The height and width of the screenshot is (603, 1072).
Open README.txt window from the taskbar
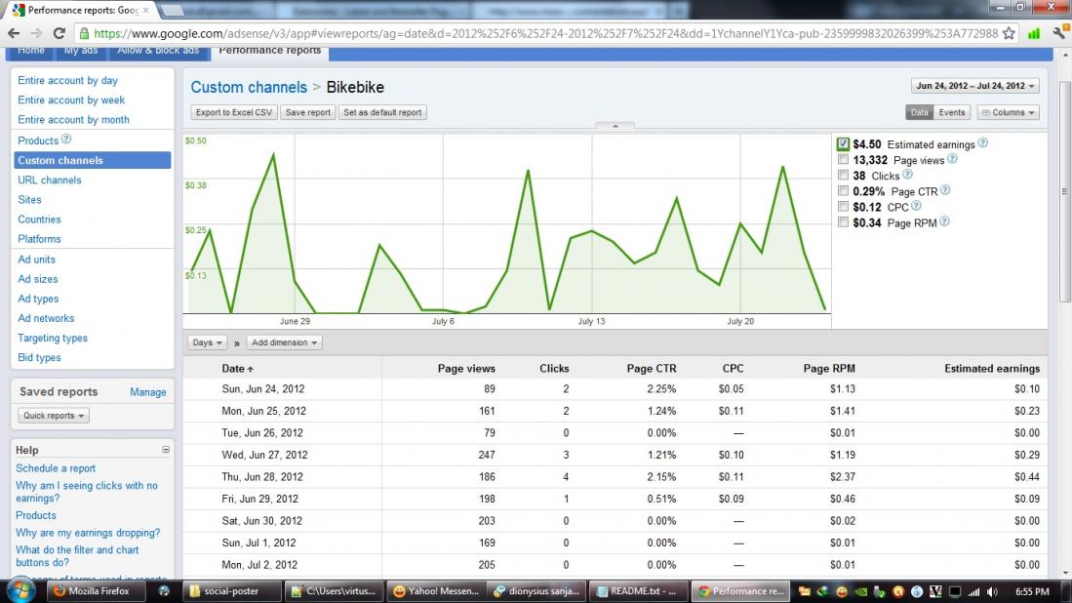coord(638,590)
